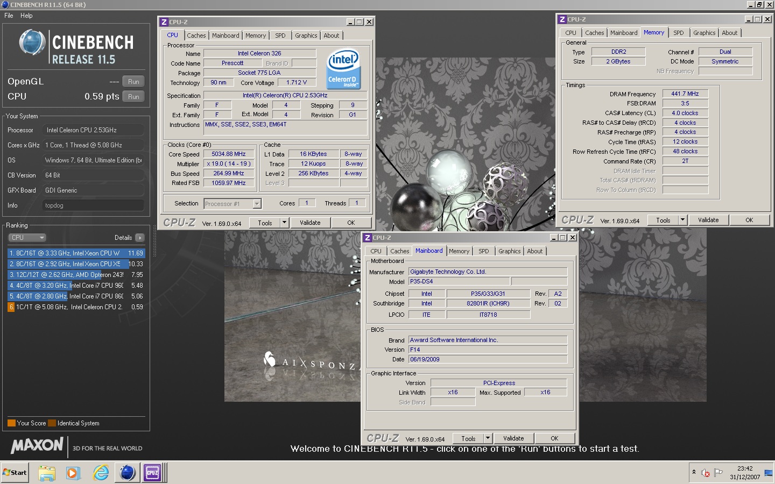Screen dimensions: 775x484
Task: Click the Intel Celeron D logo
Action: 343,69
